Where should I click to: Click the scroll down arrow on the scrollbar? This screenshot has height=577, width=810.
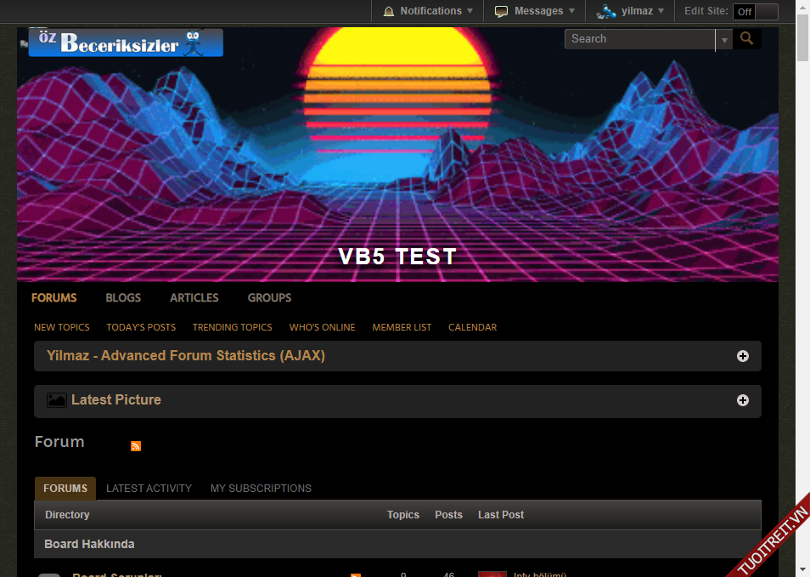802,569
